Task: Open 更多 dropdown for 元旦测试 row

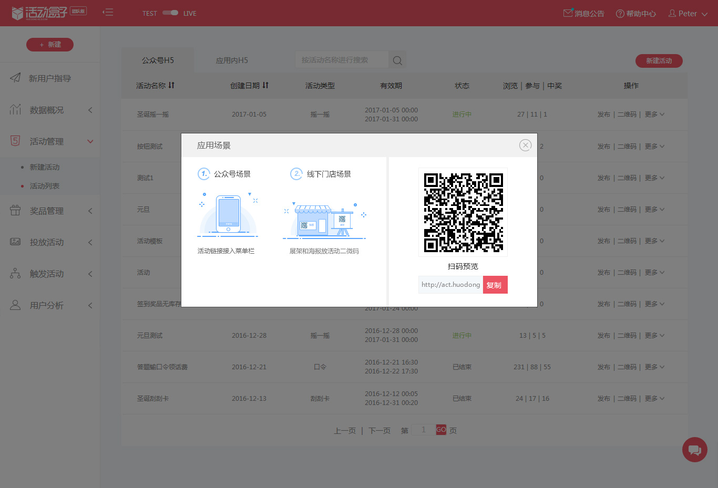Action: 654,336
